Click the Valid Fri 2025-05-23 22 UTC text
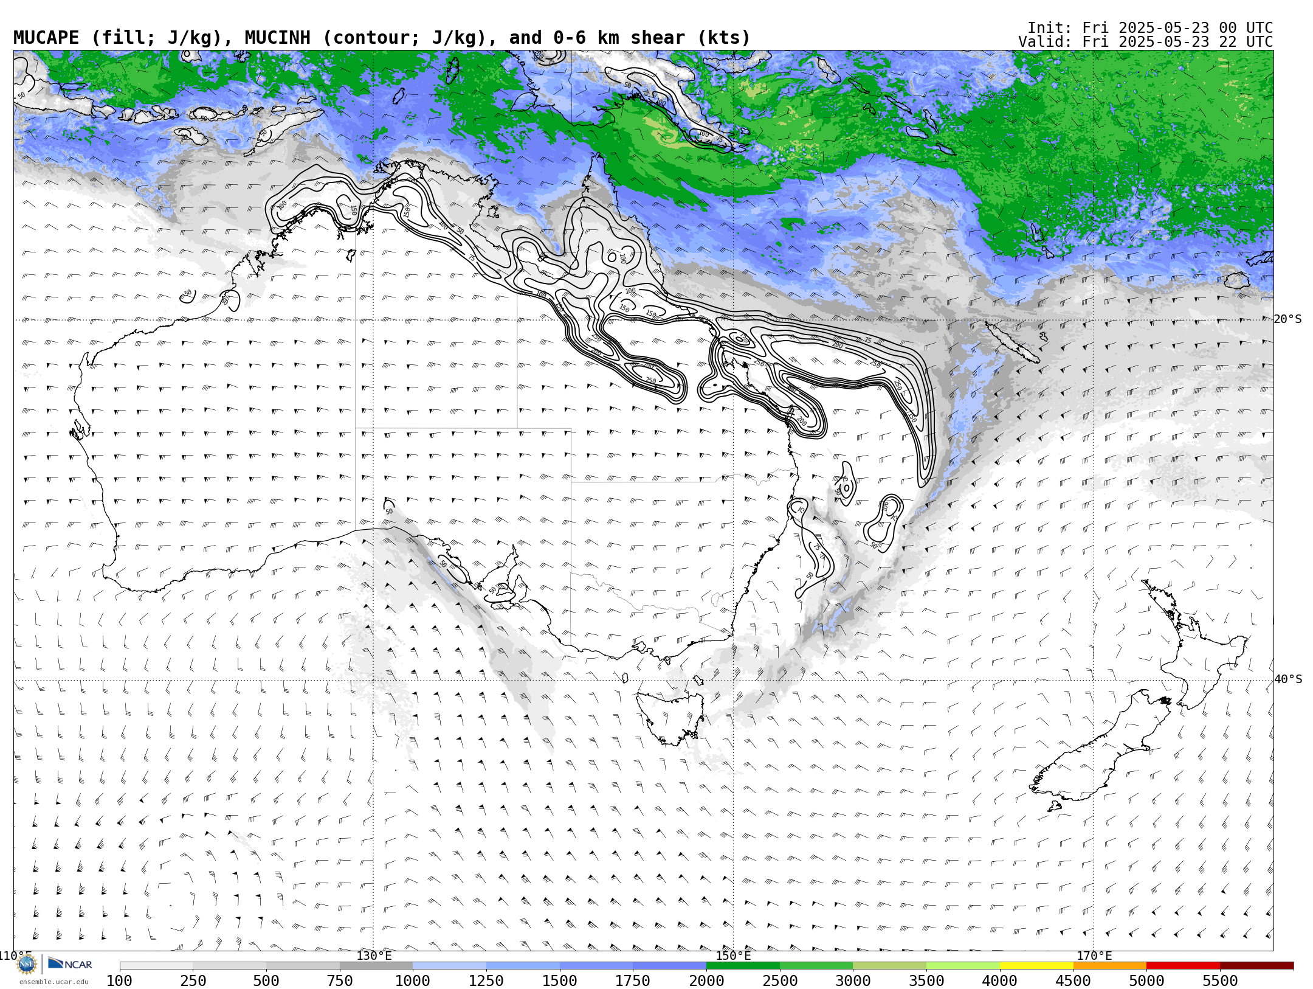The width and height of the screenshot is (1313, 989). tap(1145, 42)
